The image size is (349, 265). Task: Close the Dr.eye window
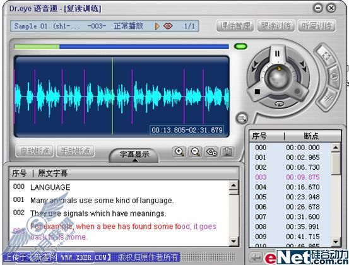coord(331,8)
